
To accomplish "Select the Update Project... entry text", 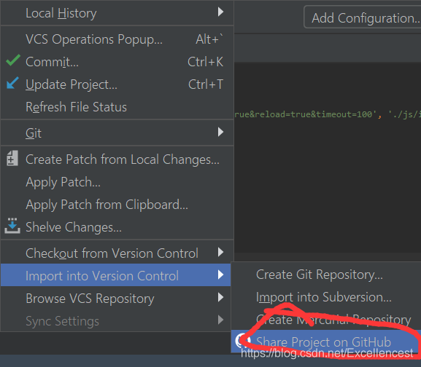I will click(72, 85).
